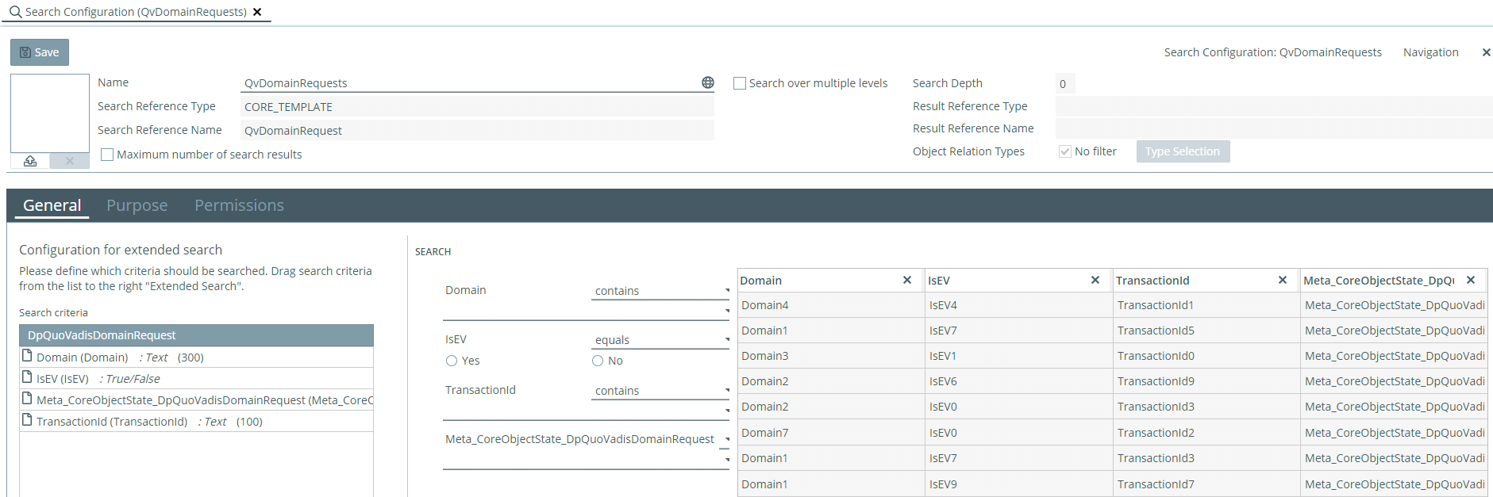Open the TransactionId contains operator dropdown
The image size is (1493, 497).
coord(660,391)
